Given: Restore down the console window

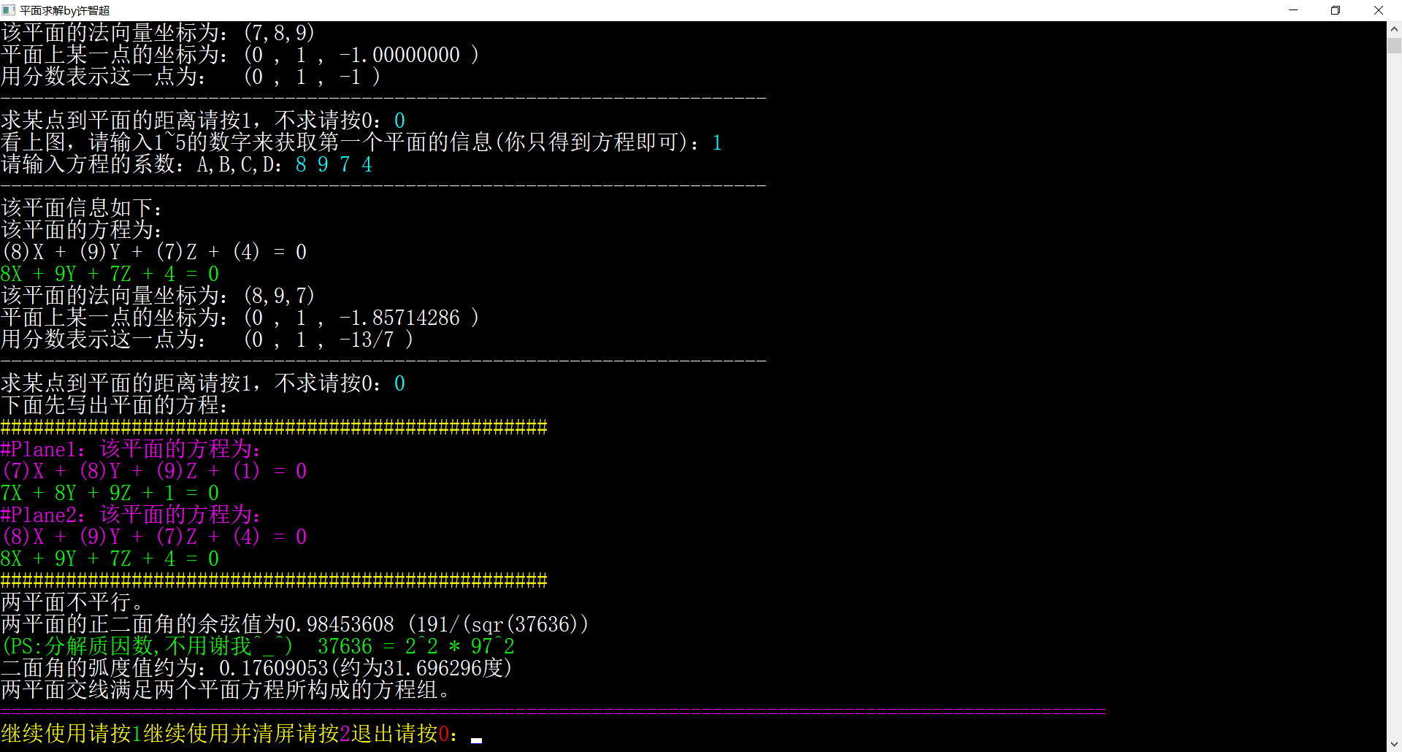Looking at the screenshot, I should pyautogui.click(x=1336, y=10).
